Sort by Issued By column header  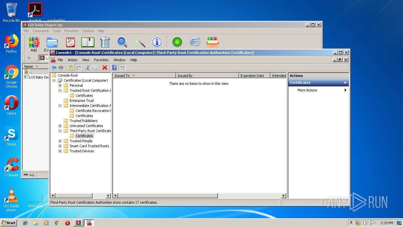pyautogui.click(x=207, y=76)
